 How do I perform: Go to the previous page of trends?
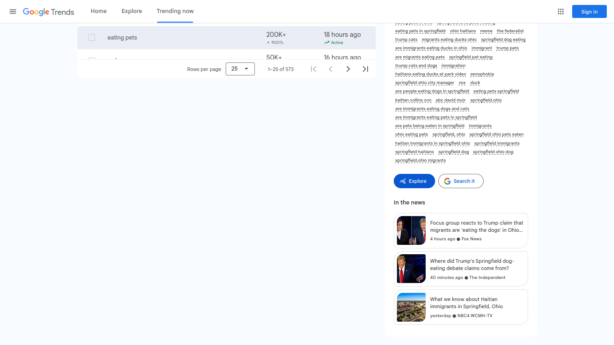(330, 69)
